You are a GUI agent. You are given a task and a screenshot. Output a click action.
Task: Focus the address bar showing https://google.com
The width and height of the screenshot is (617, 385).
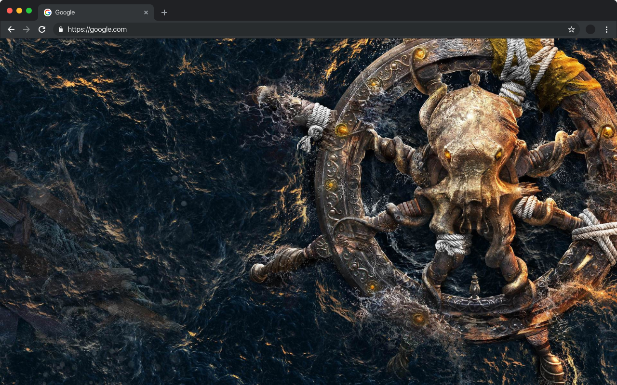(x=289, y=29)
